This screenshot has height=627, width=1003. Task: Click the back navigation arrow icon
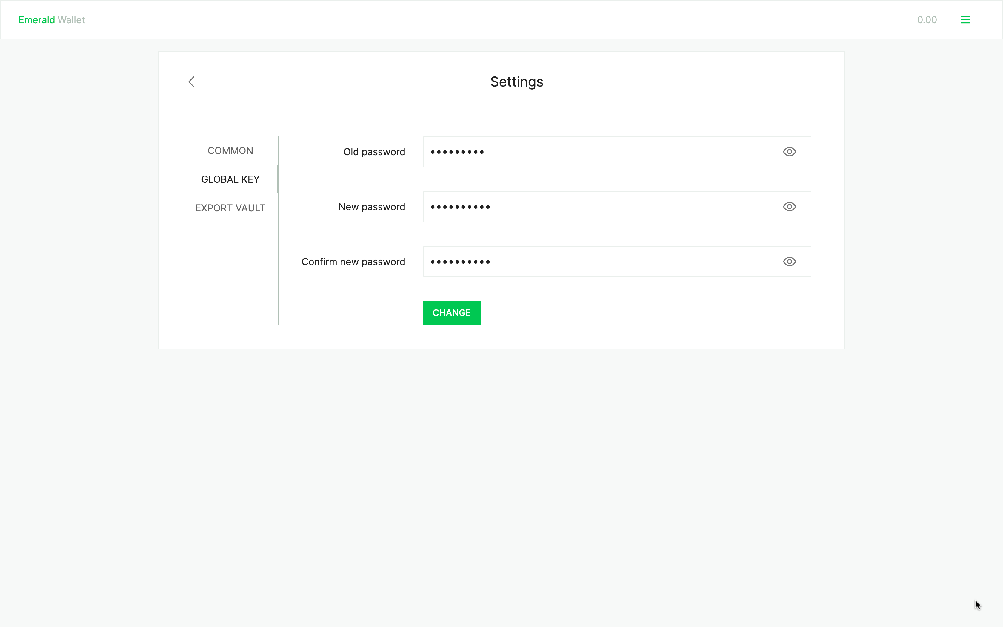click(191, 82)
